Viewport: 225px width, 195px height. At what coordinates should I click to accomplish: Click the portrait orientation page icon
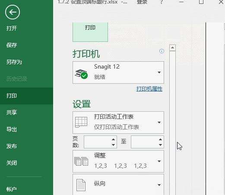click(81, 185)
